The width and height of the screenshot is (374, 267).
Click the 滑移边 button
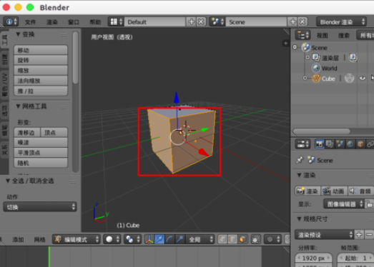click(x=27, y=132)
